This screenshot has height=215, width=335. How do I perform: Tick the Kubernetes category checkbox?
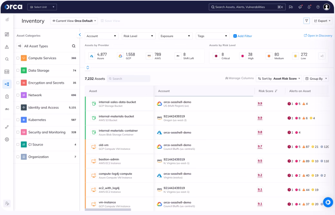point(18,120)
